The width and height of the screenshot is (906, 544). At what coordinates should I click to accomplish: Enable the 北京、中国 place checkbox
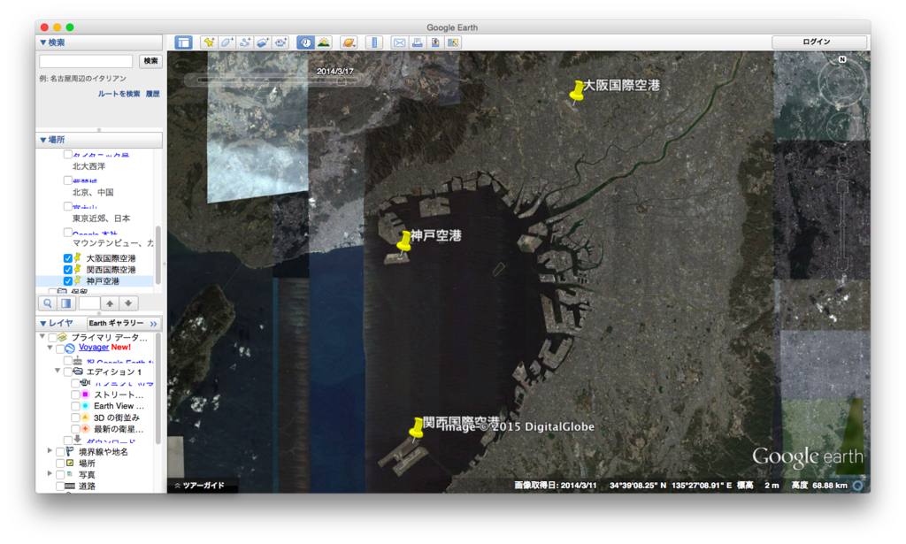pyautogui.click(x=67, y=180)
